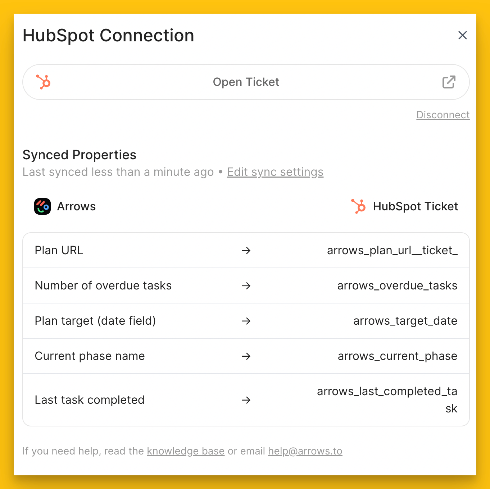Screen dimensions: 490x489
Task: Click the Arrows app logo
Action: (x=42, y=206)
